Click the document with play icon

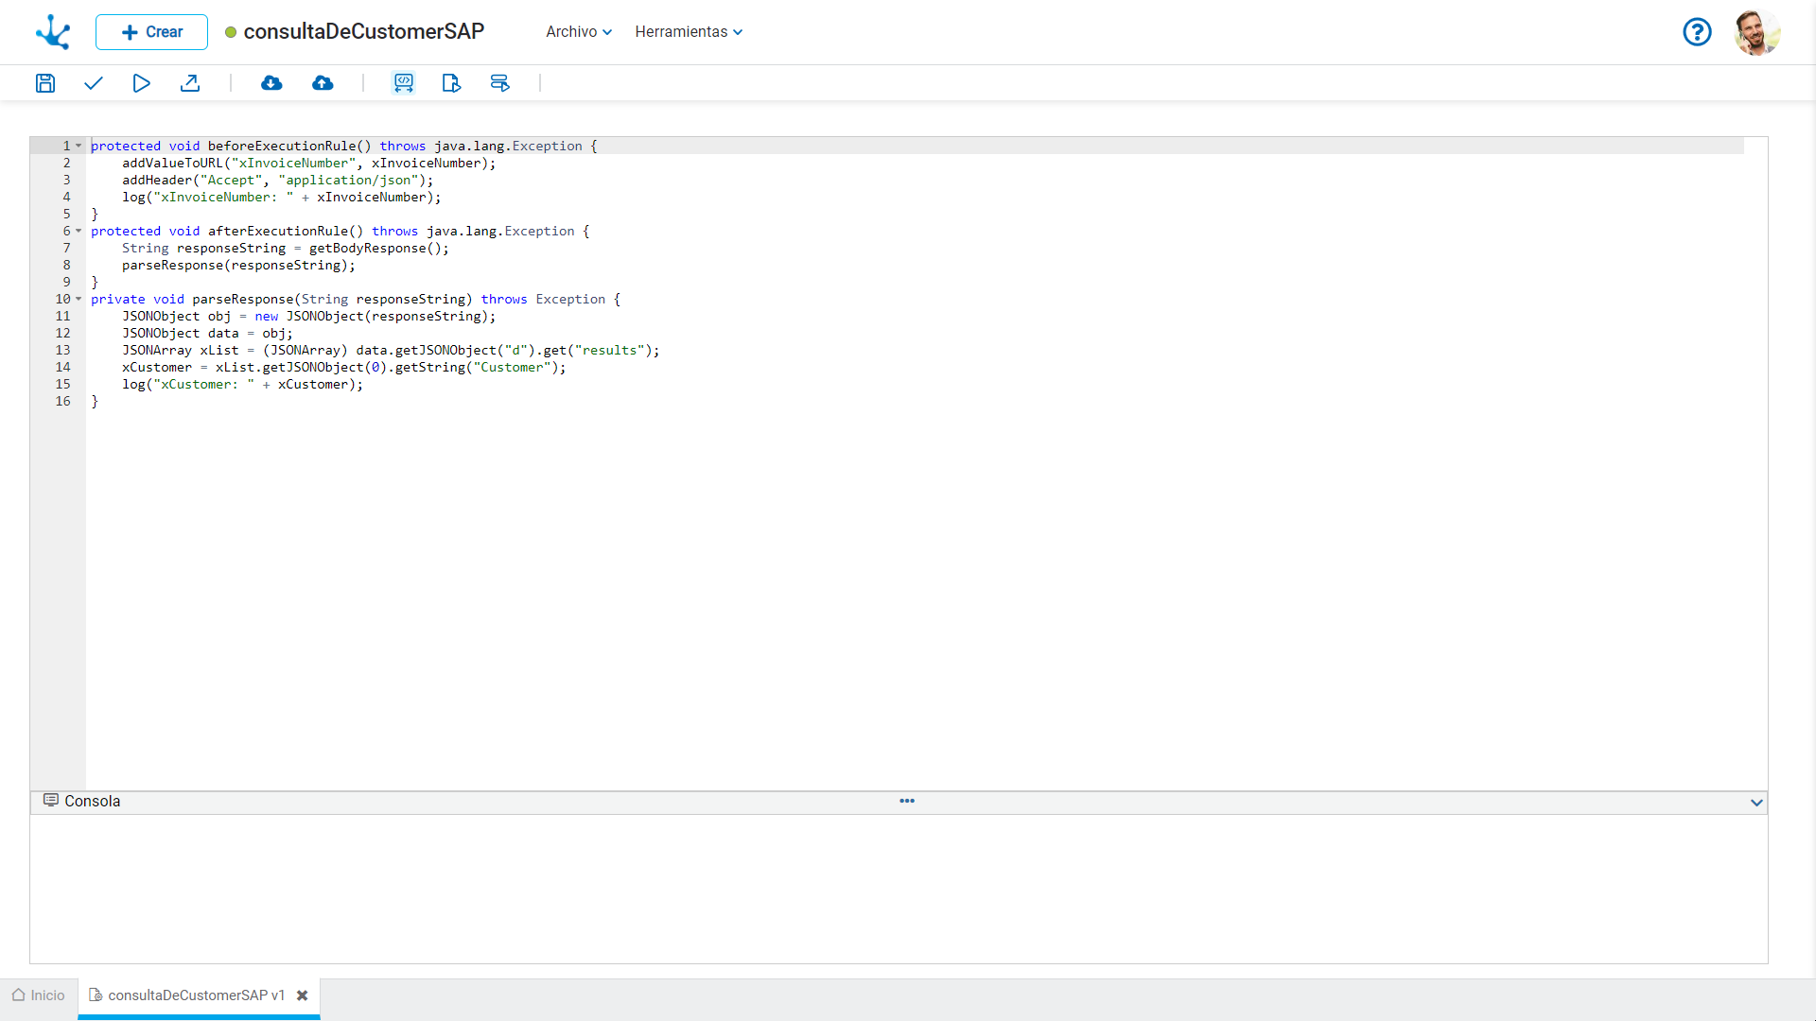tap(451, 83)
